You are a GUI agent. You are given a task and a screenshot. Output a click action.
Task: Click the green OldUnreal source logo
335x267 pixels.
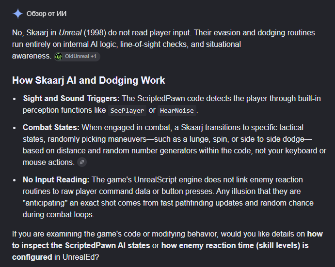point(59,57)
